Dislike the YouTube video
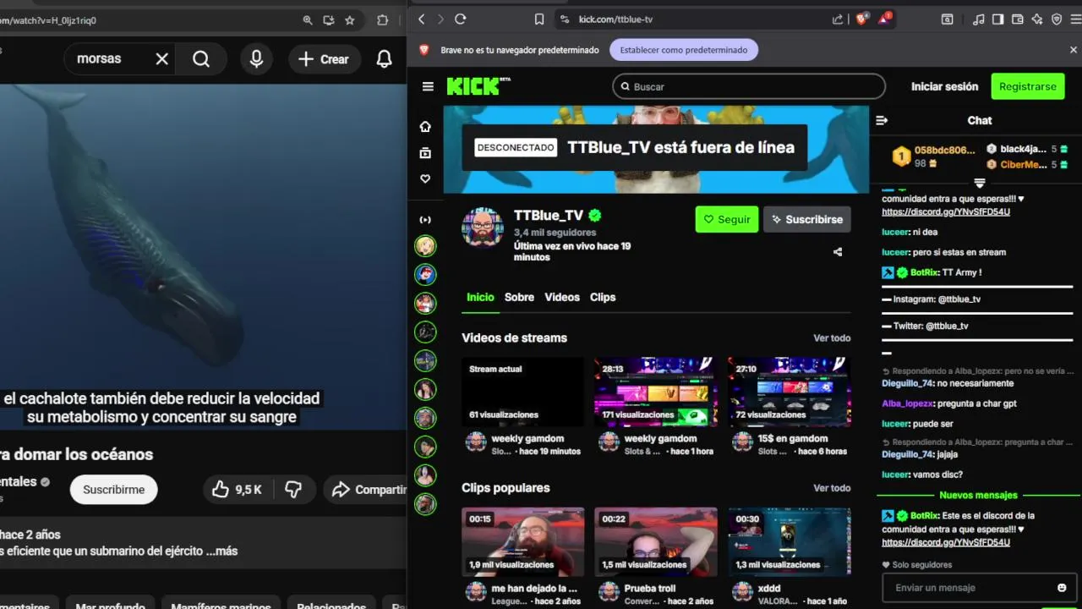 (293, 489)
